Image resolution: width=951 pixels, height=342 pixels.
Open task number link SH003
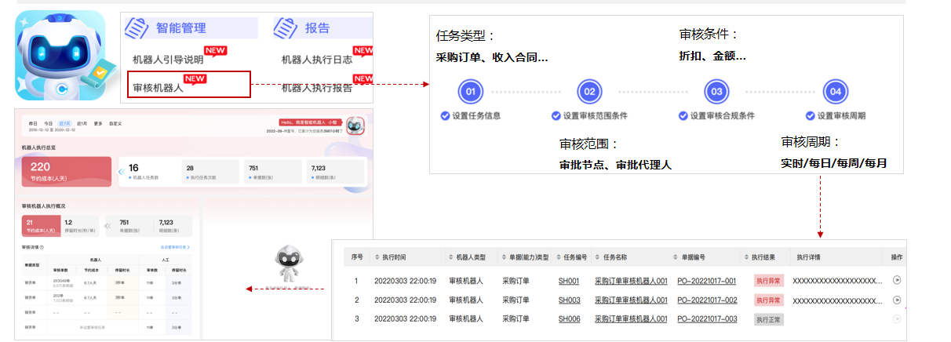click(569, 300)
